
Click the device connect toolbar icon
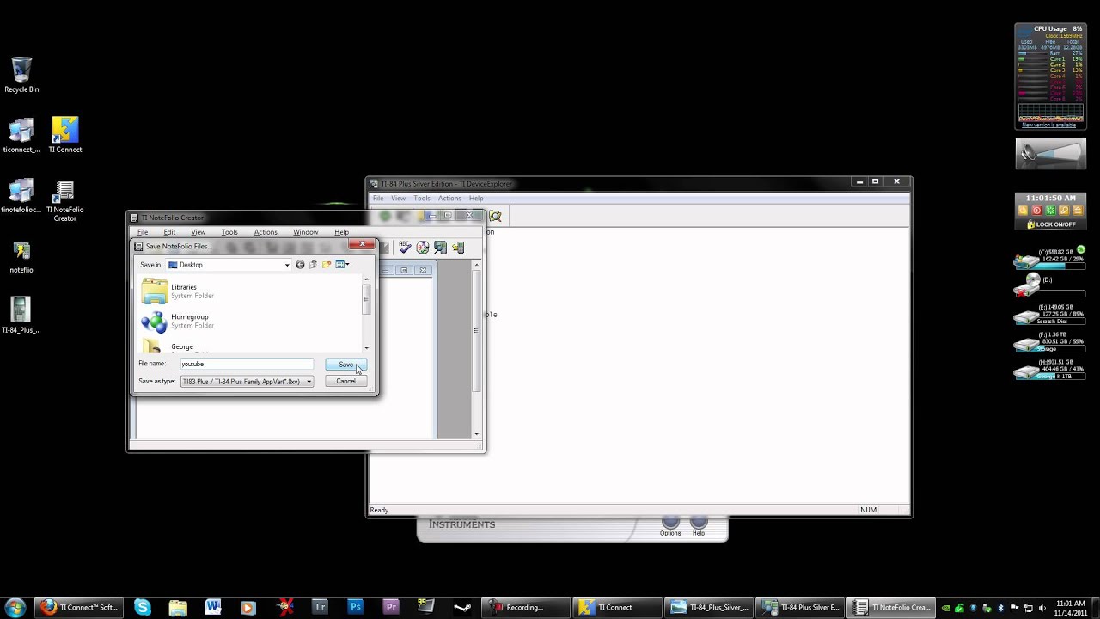pyautogui.click(x=441, y=248)
